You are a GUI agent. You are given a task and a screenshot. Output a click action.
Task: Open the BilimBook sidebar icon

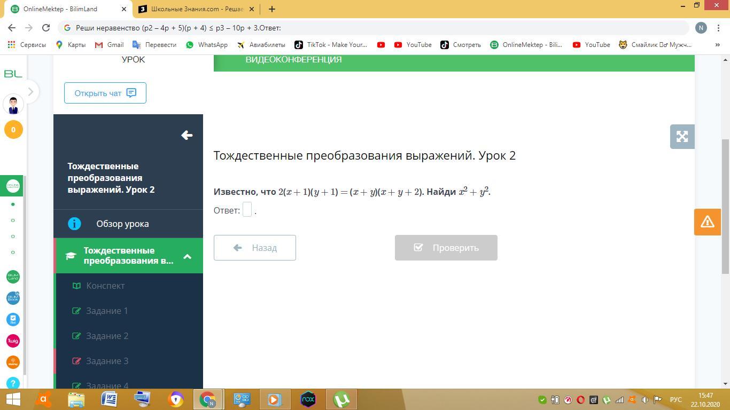click(x=13, y=298)
